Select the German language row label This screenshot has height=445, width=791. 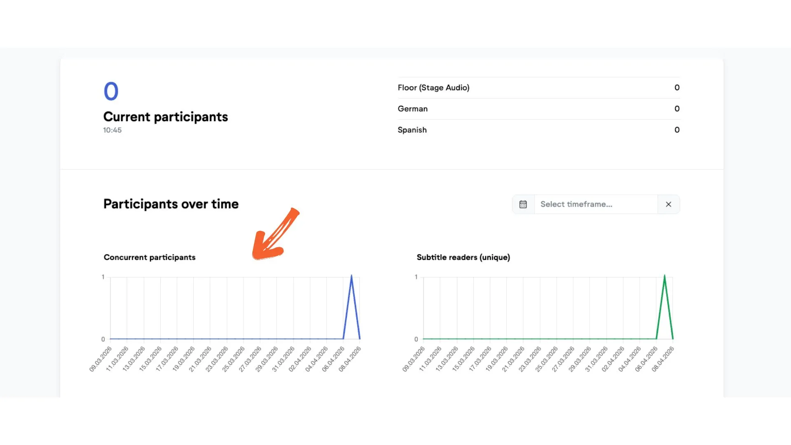412,109
